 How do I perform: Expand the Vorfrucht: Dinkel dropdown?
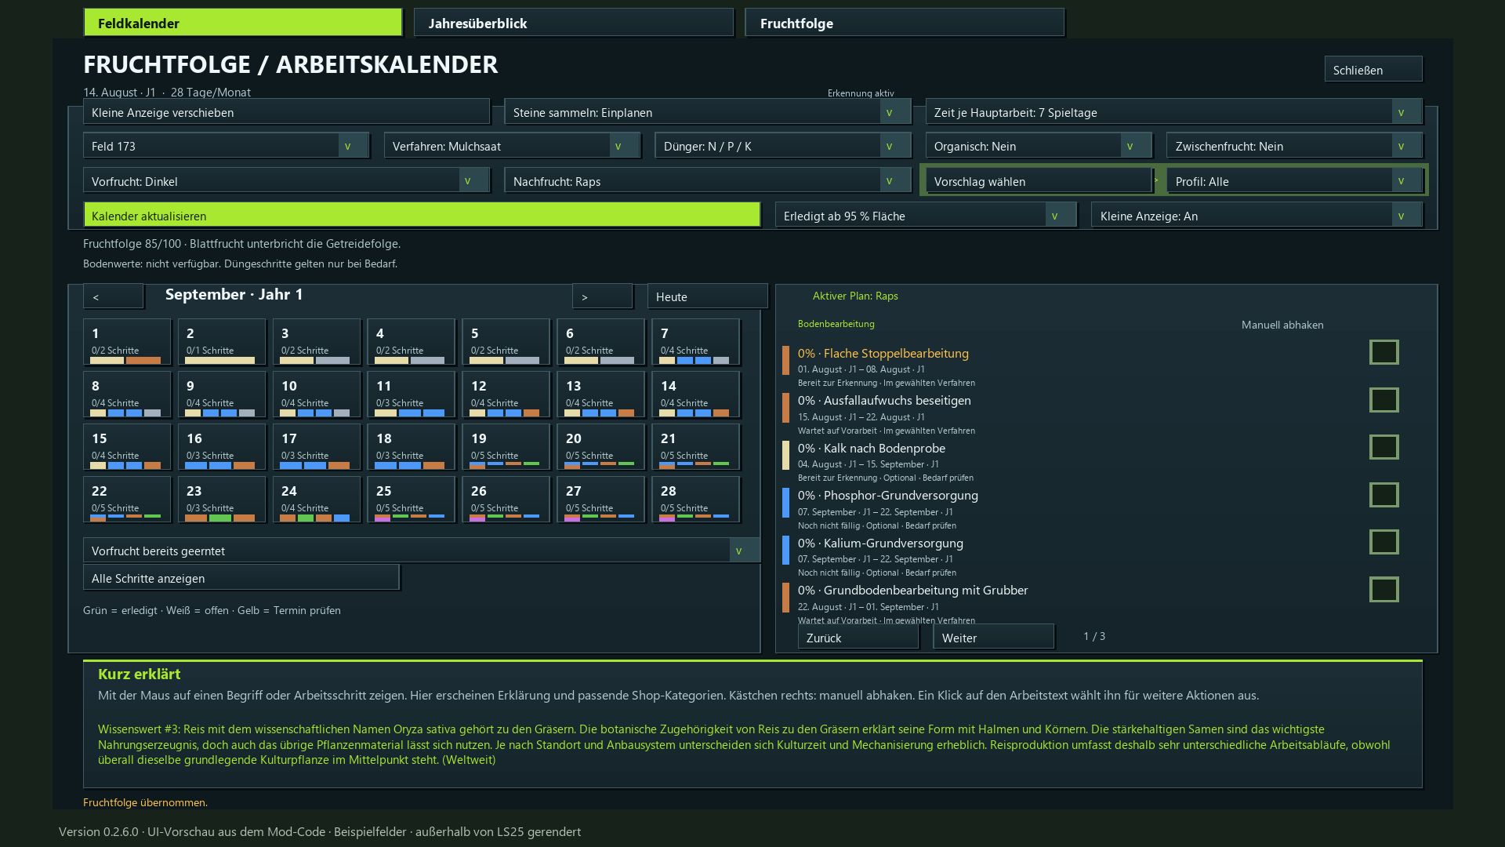click(x=286, y=180)
